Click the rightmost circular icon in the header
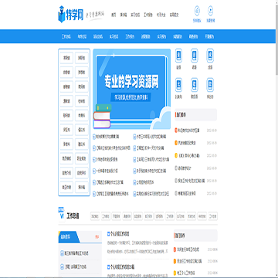 tap(211, 11)
